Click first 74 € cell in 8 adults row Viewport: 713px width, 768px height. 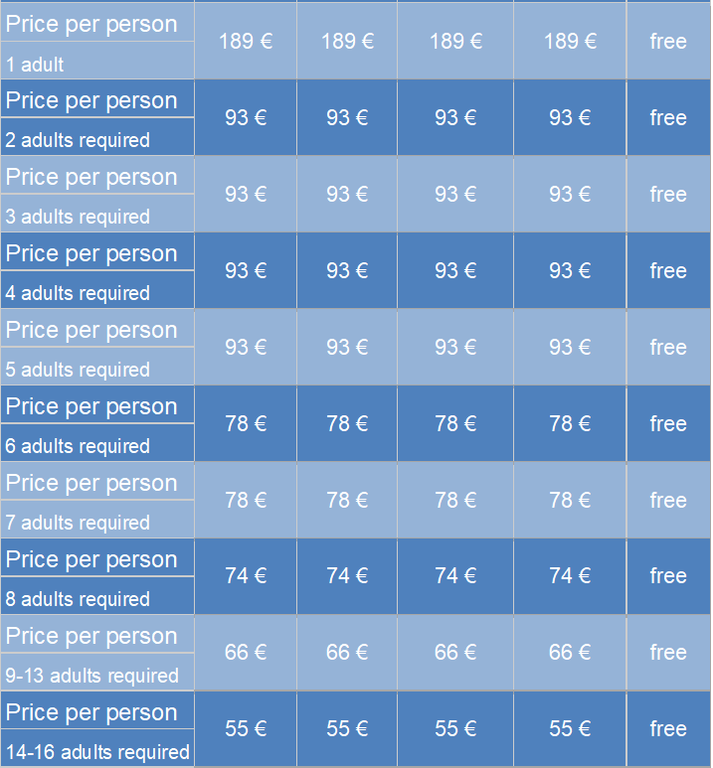246,576
